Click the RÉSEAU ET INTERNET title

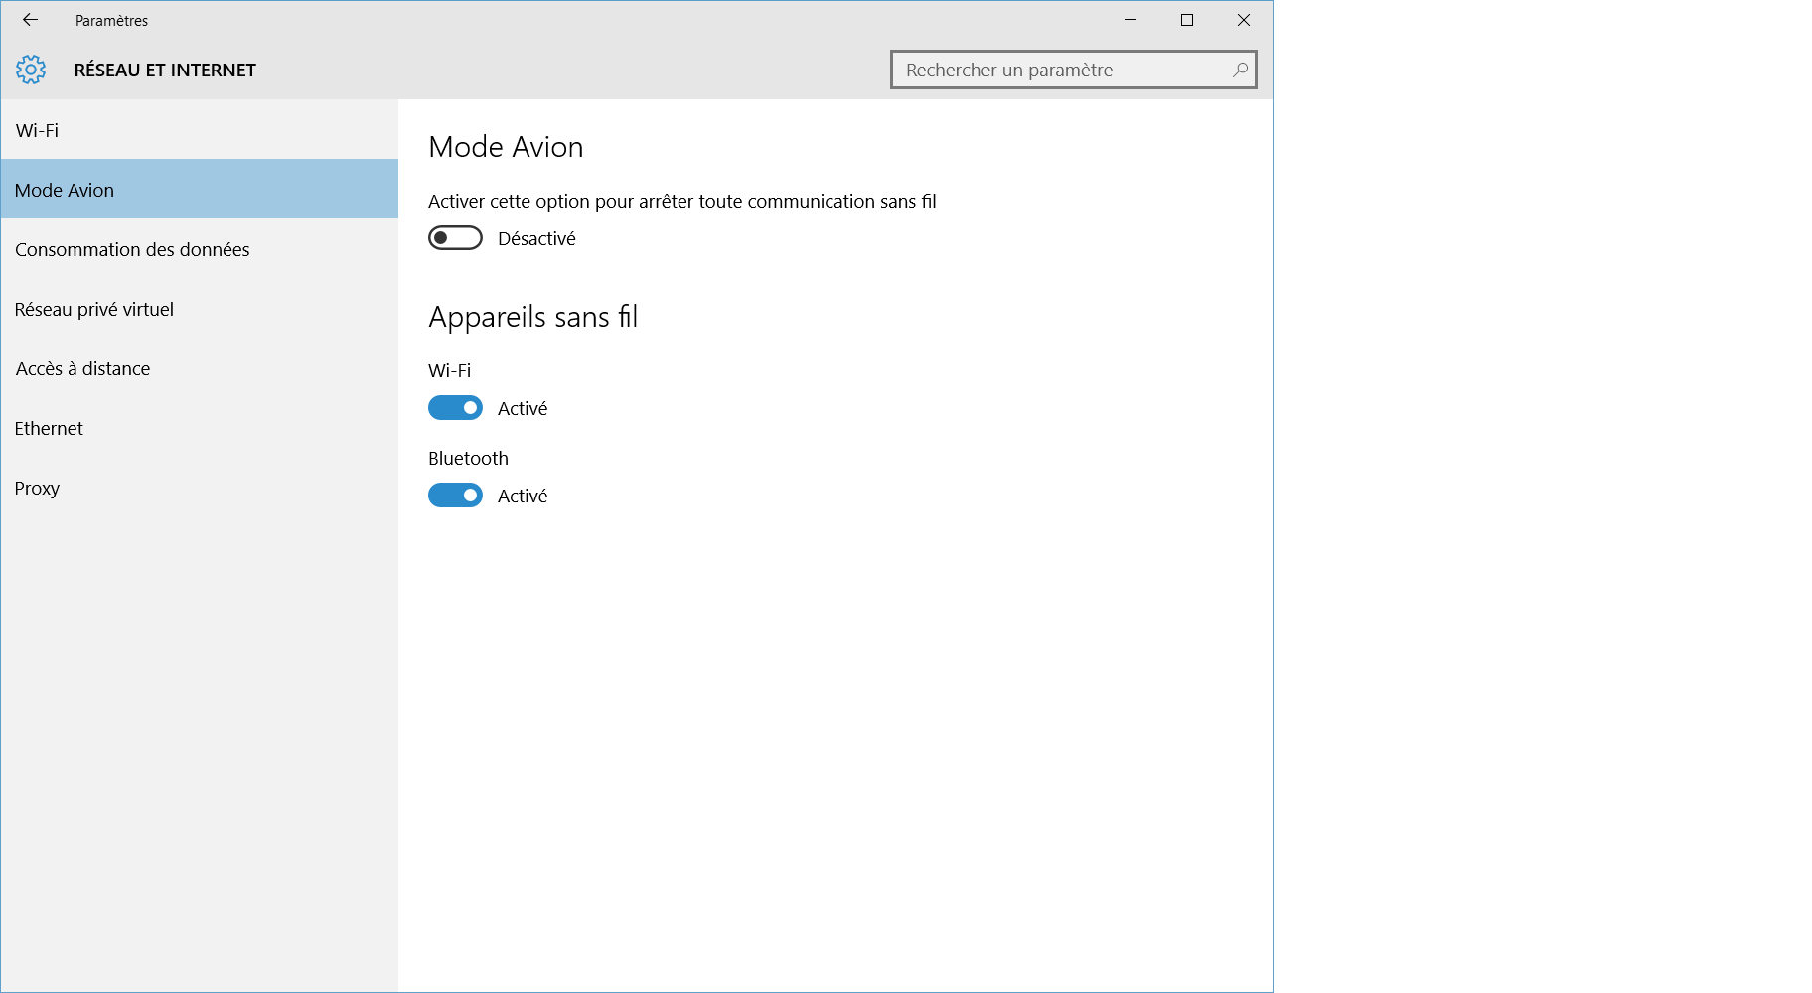(x=165, y=70)
